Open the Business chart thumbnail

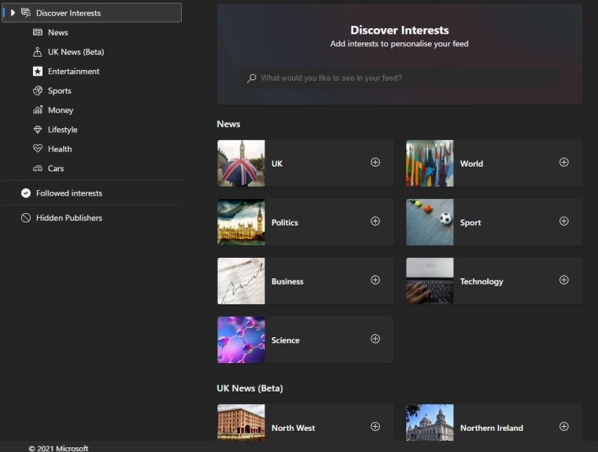point(241,281)
